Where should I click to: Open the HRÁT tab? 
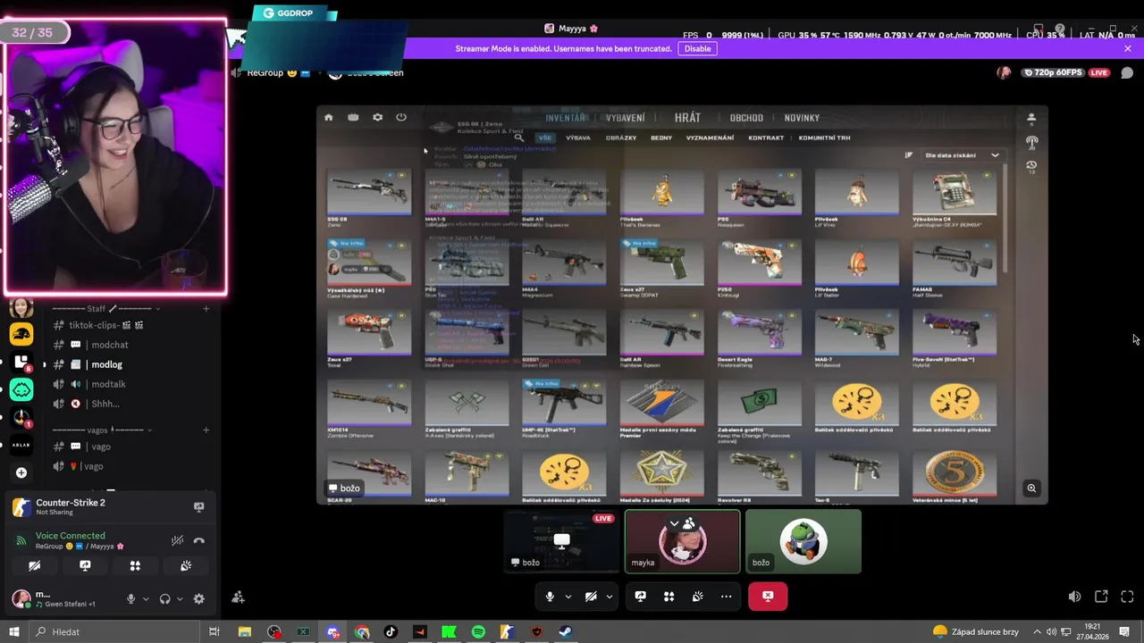(x=687, y=118)
